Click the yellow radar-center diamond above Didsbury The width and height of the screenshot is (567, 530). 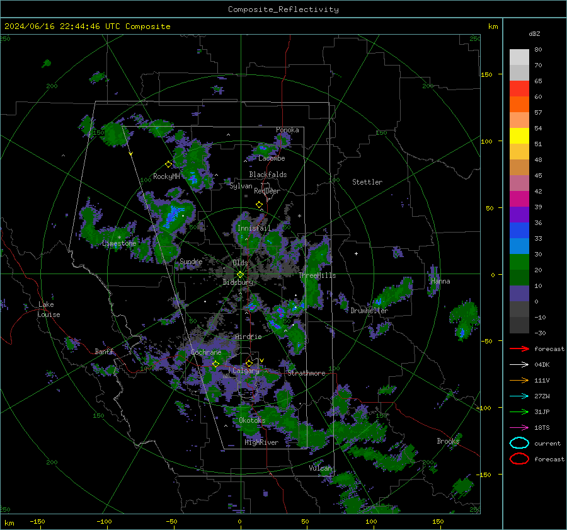(240, 275)
